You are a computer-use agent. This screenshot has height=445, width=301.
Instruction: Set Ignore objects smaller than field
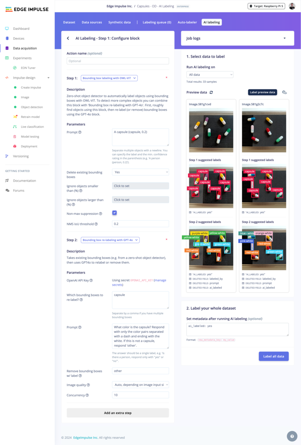coord(140,186)
